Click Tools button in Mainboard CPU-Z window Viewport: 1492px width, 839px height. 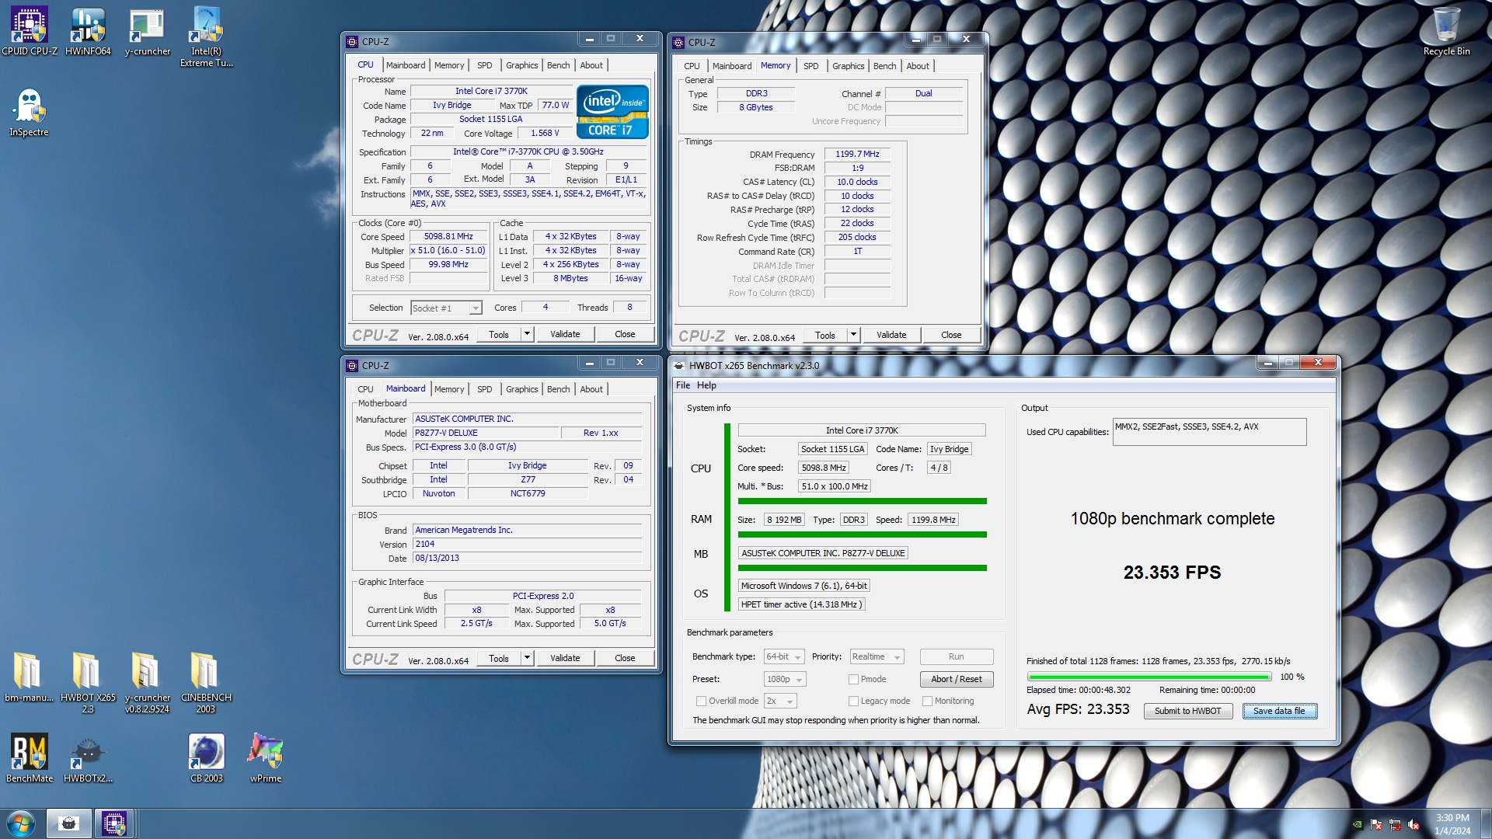point(499,658)
